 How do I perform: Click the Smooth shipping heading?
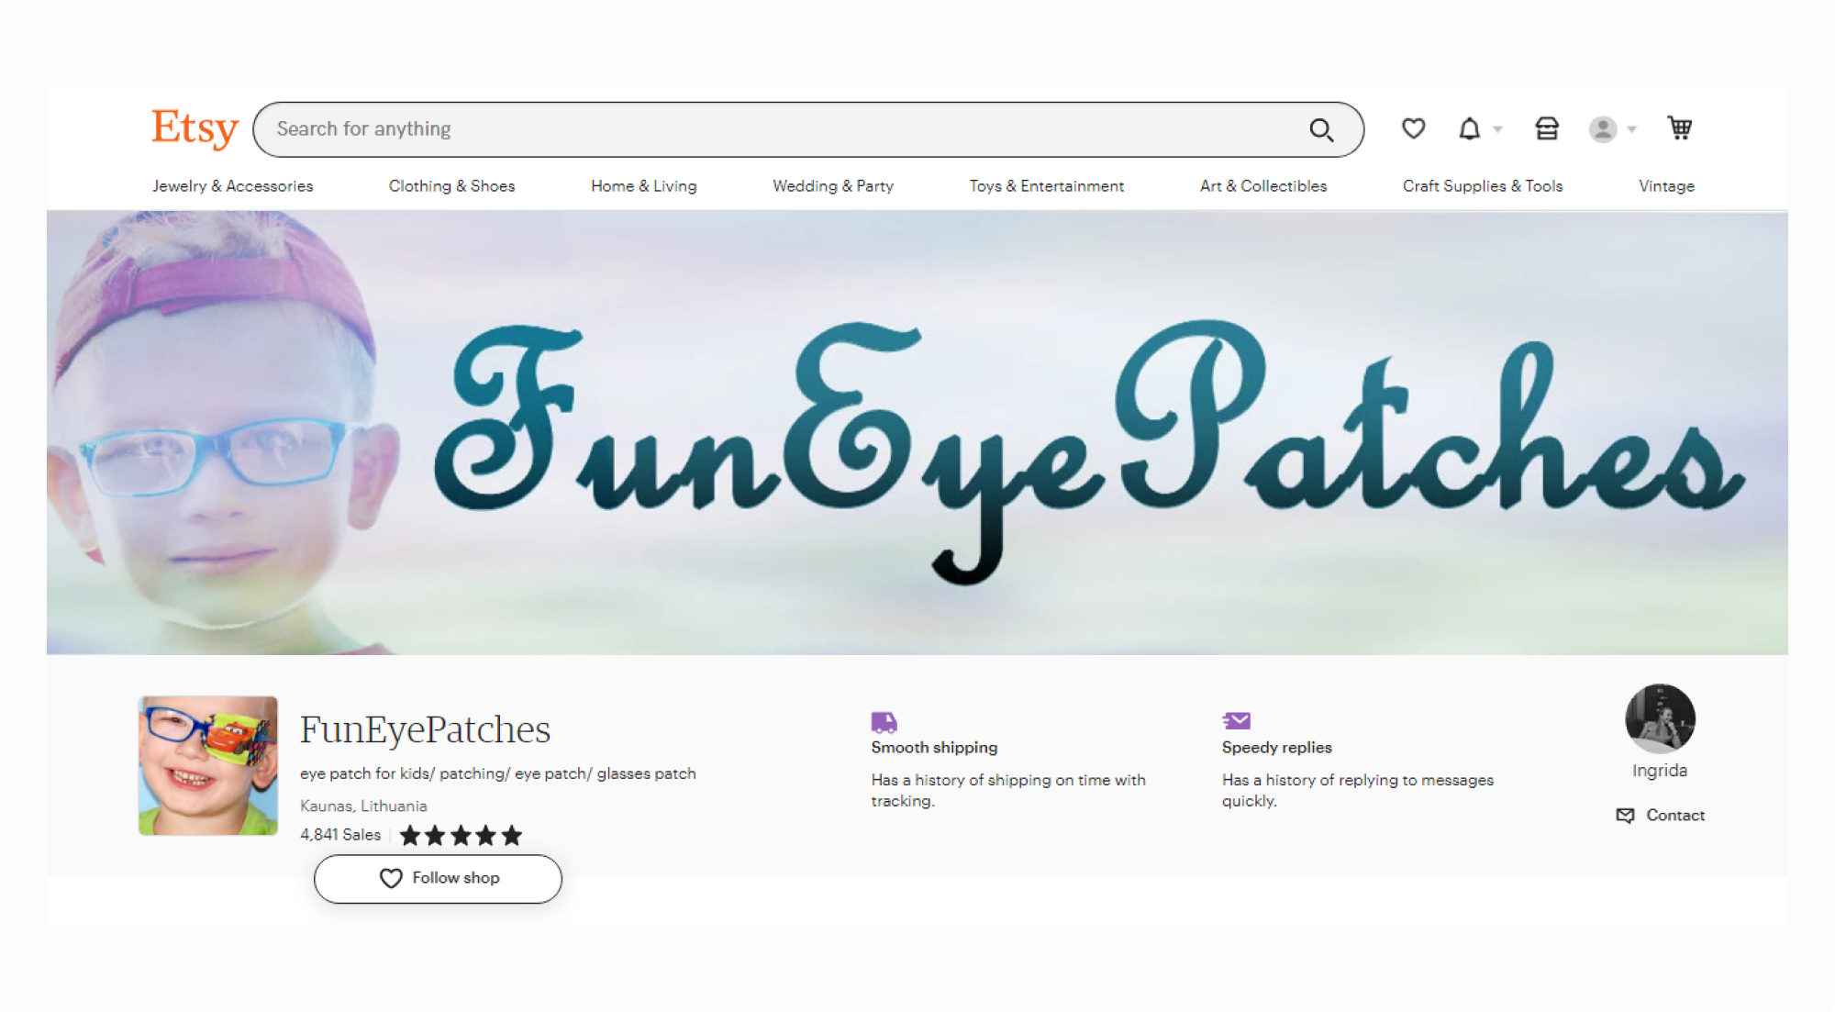934,748
